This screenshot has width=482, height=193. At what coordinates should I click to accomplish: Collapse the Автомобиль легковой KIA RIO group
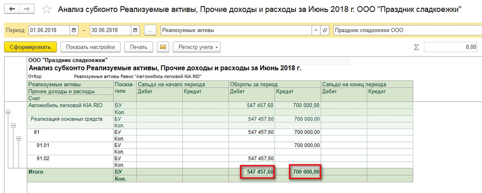tap(7, 112)
